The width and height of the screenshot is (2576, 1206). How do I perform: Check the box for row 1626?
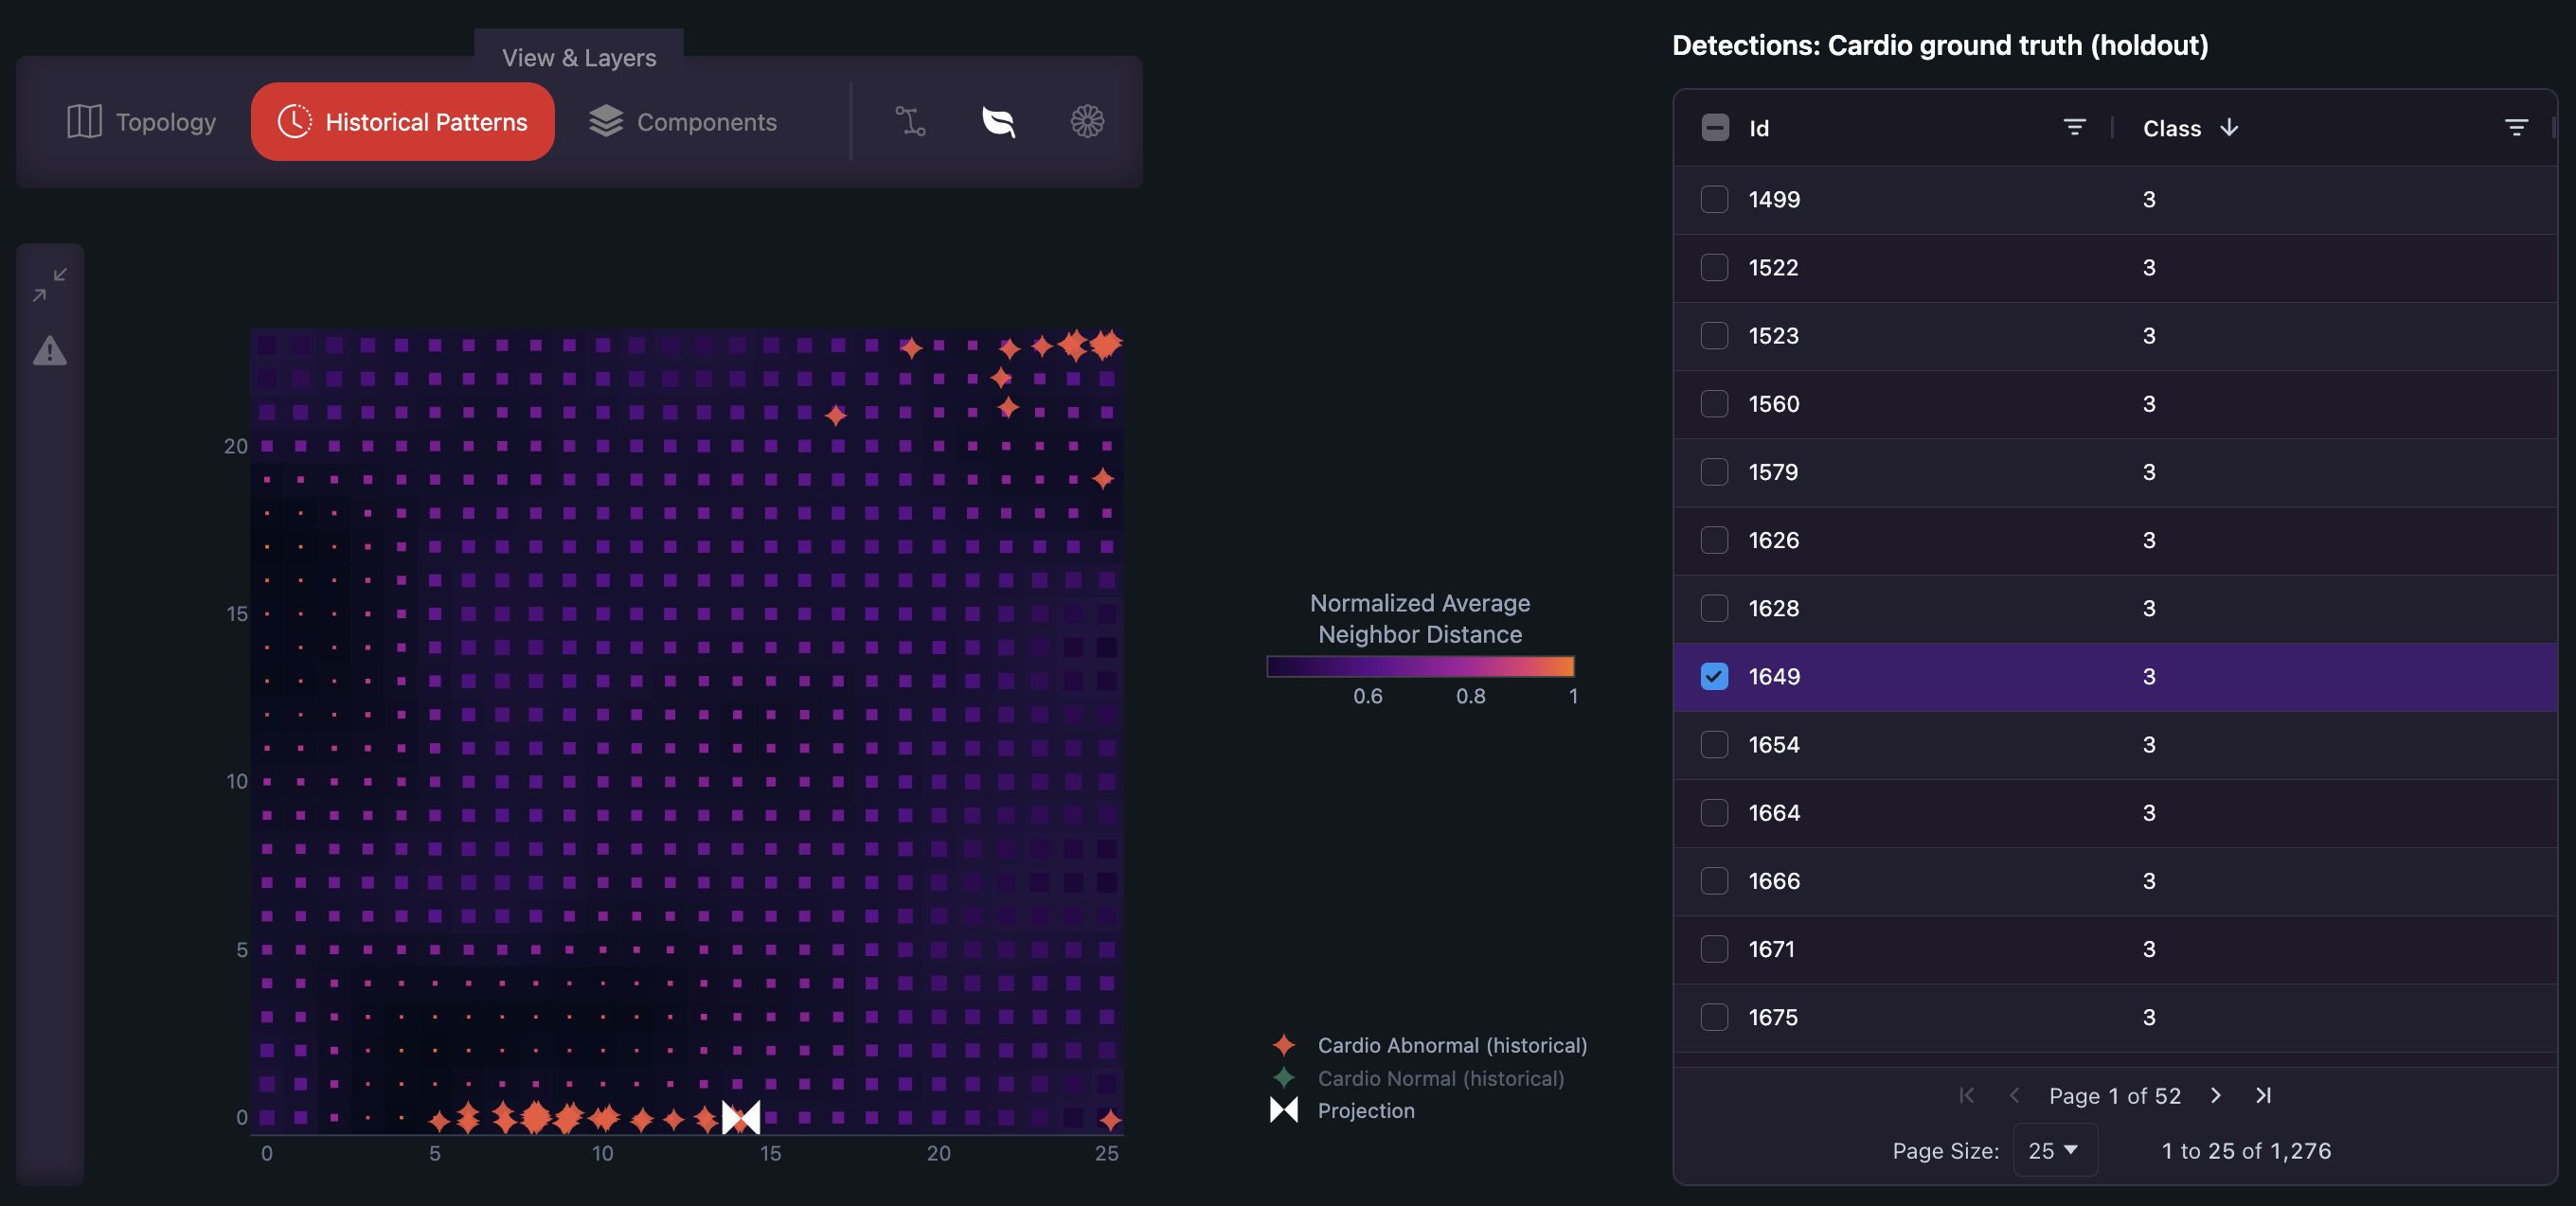(x=1714, y=541)
